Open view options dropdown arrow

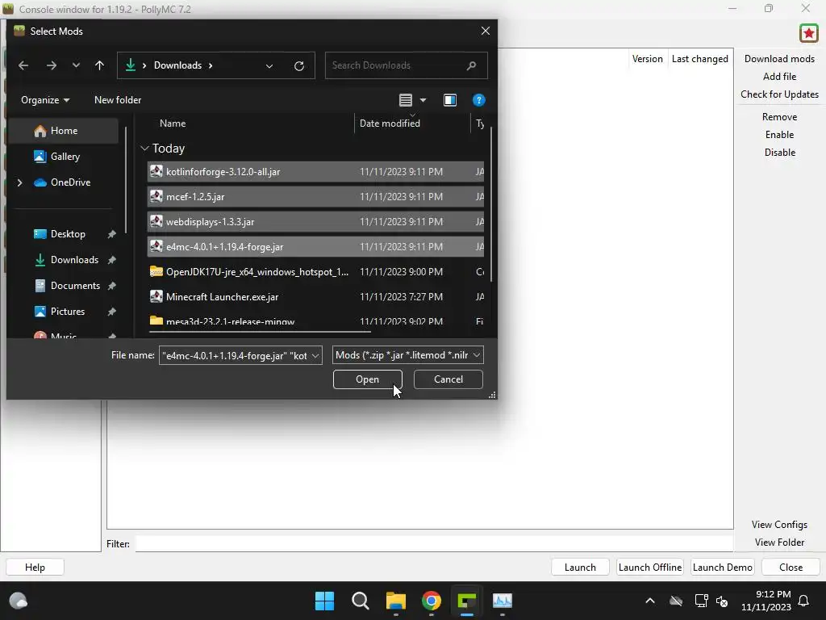coord(423,100)
